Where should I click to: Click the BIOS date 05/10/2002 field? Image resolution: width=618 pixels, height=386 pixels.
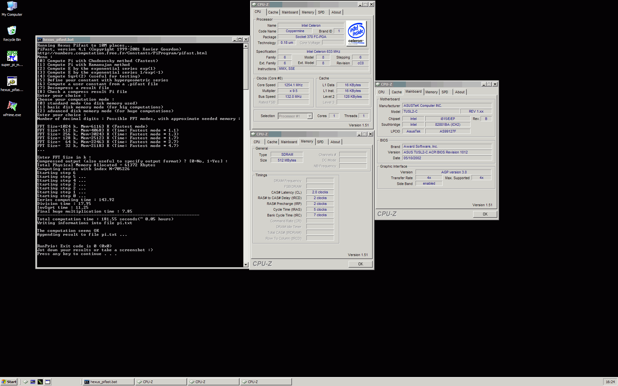pos(447,158)
